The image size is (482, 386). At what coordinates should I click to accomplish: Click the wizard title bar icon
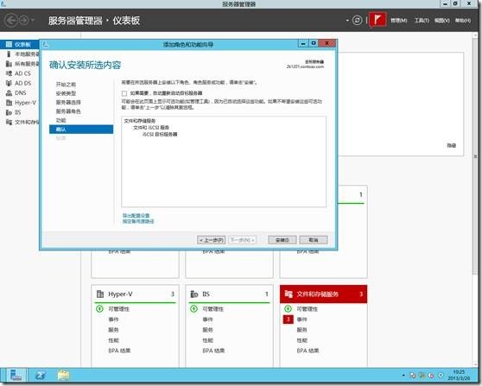point(46,45)
